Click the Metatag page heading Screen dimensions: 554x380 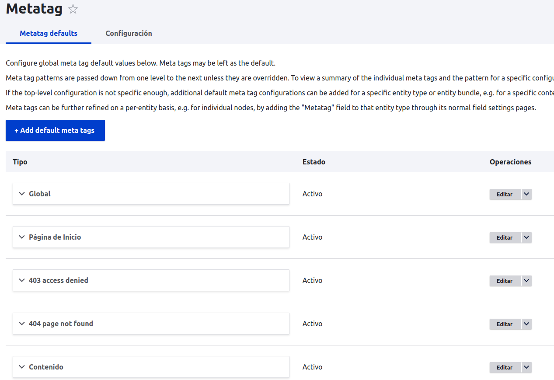point(34,9)
